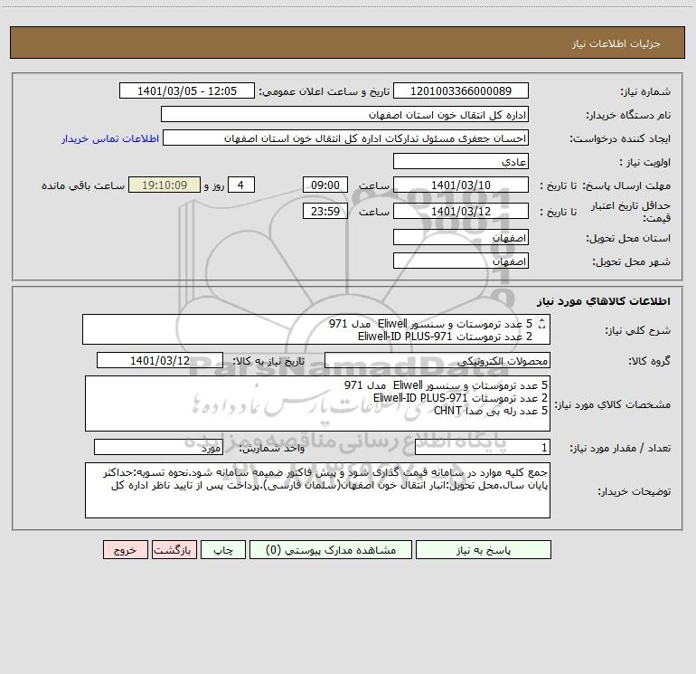Click the 'ایجاد کننده درخواست:' label
696x674 pixels.
620,138
